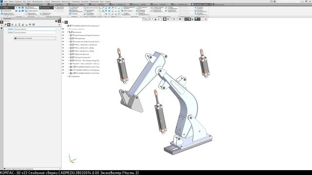Collapse the Components tree node
Image resolution: width=312 pixels, height=175 pixels.
pos(68,32)
